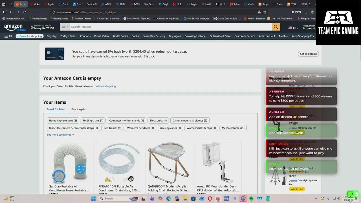The image size is (361, 203).
Task: Expand 'See more categories'
Action: tap(61, 134)
